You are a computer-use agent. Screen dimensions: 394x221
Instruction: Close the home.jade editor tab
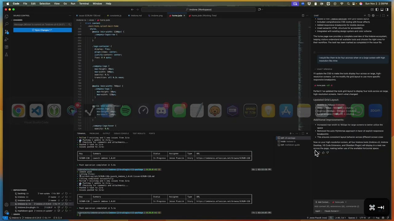(184, 15)
